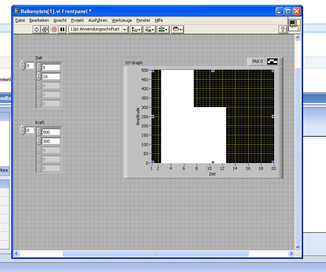
Task: Click the Zeit x-axis label
Action: coord(212,174)
